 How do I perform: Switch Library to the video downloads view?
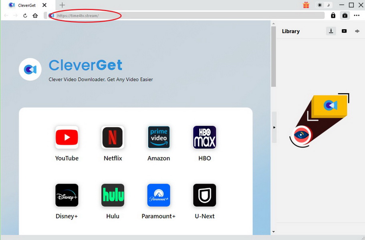click(x=344, y=31)
